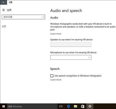Image resolution: width=116 pixels, height=109 pixels.
Task: Launch Microsoft Edge from taskbar
Action: coord(68,106)
